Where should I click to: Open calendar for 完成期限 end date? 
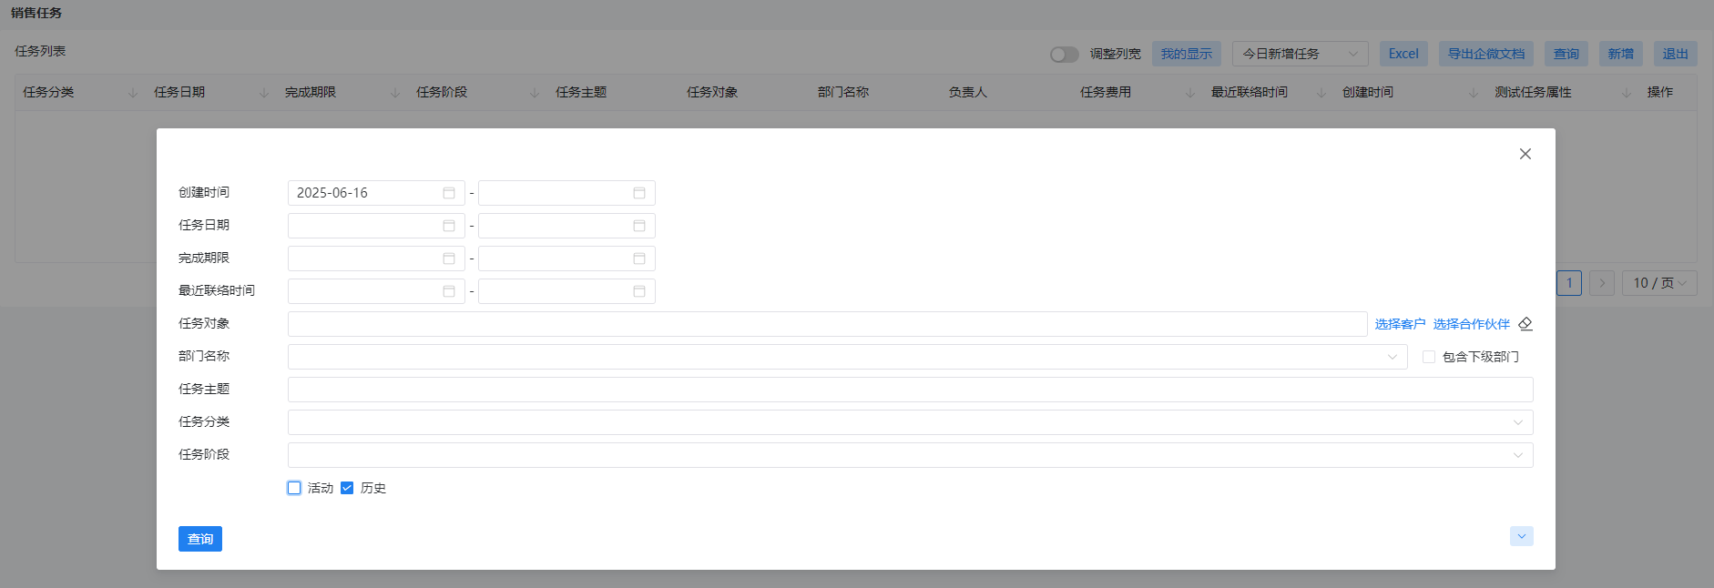(x=639, y=259)
